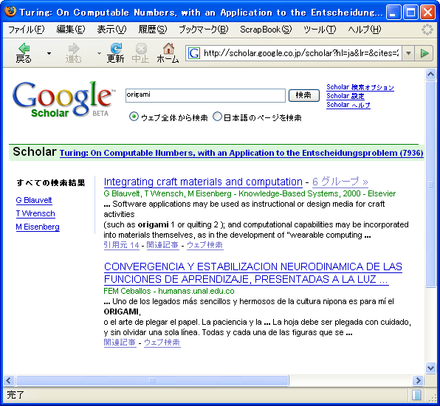
Task: Open Scholar 設定 link
Action: [x=346, y=96]
